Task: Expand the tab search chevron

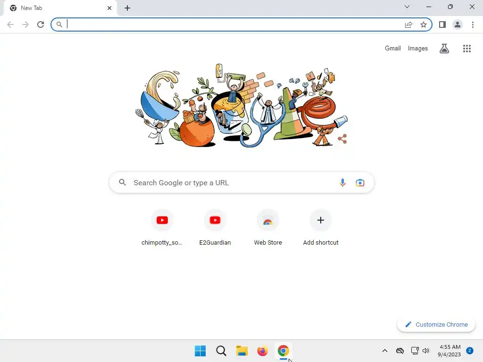Action: [407, 7]
